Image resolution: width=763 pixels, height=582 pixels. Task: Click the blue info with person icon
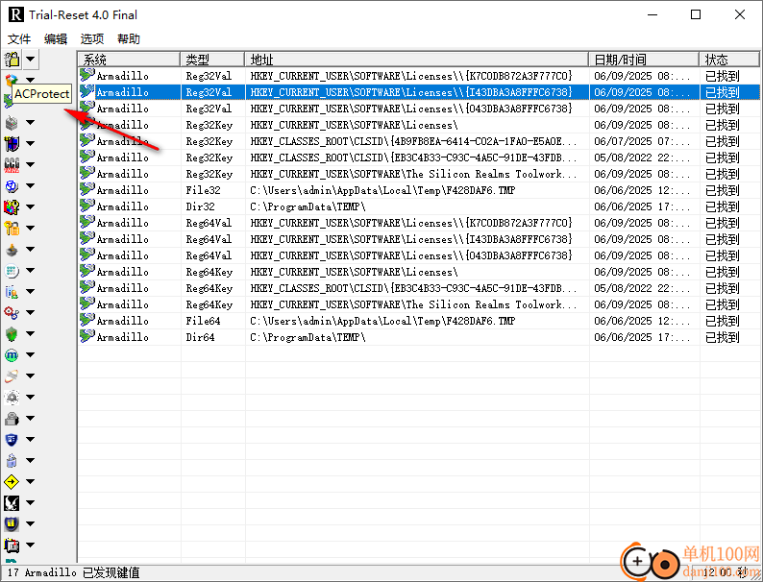pyautogui.click(x=12, y=292)
